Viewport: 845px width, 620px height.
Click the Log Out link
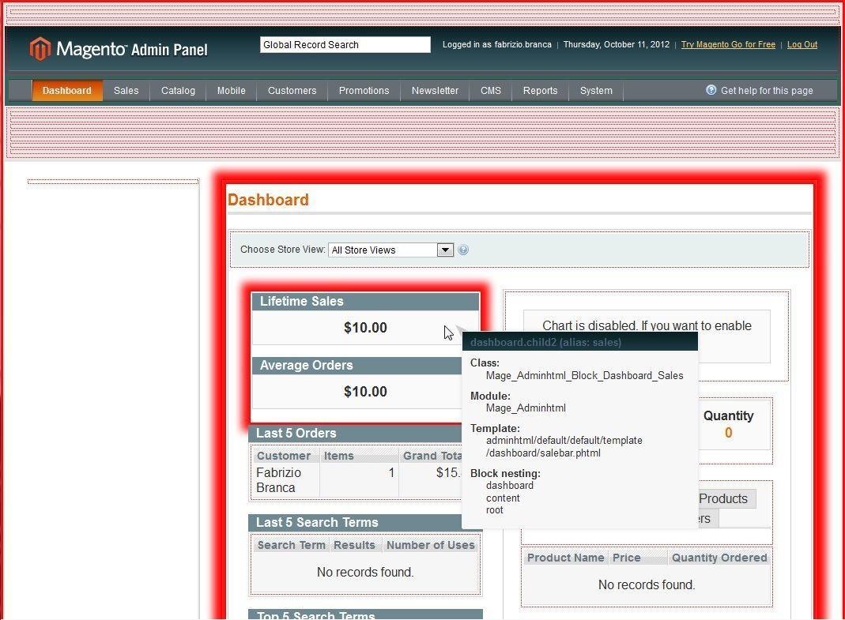802,45
